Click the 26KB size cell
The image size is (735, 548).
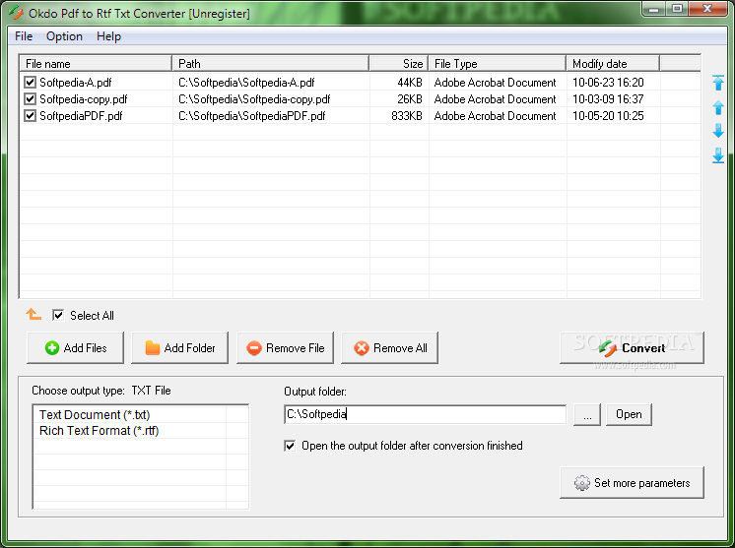(x=410, y=99)
